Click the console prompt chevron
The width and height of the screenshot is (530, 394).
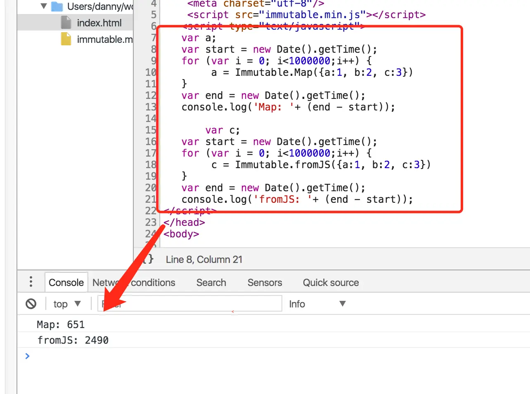[x=27, y=356]
